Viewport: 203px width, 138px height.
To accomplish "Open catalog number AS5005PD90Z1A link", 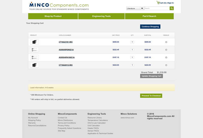I will (x=66, y=50).
